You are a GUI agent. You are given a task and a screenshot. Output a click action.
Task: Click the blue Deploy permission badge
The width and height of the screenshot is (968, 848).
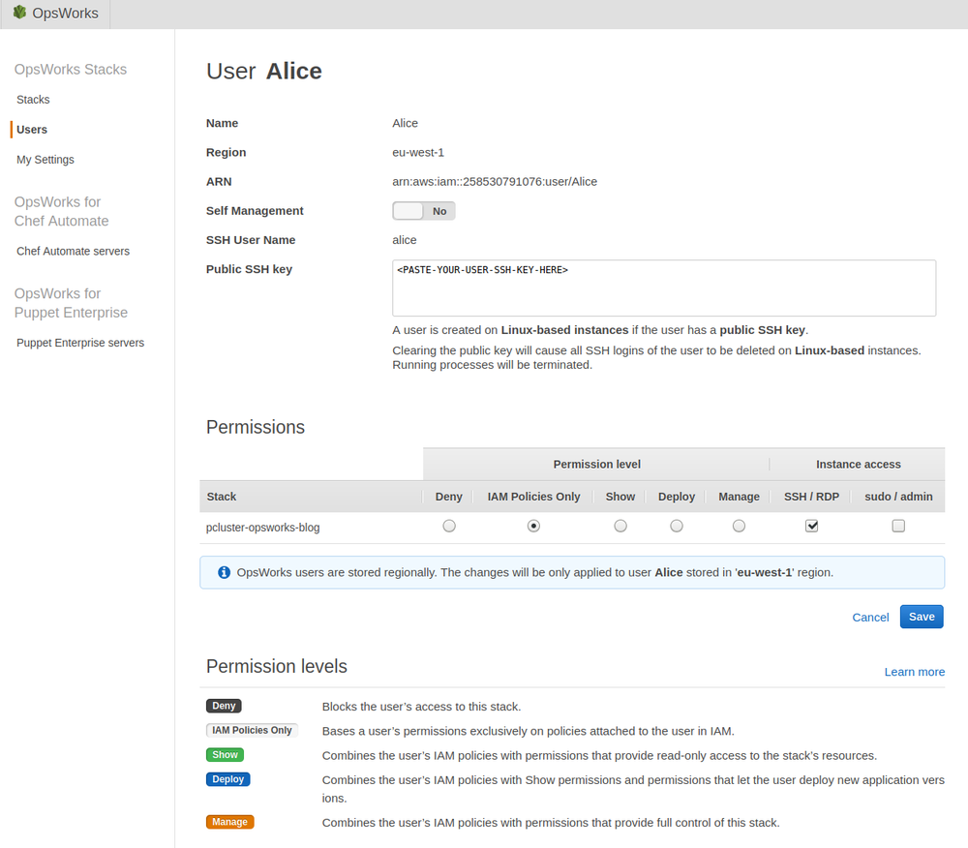227,779
